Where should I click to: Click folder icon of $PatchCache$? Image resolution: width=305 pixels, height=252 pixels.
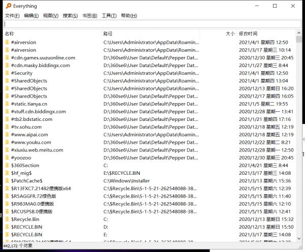click(7, 181)
